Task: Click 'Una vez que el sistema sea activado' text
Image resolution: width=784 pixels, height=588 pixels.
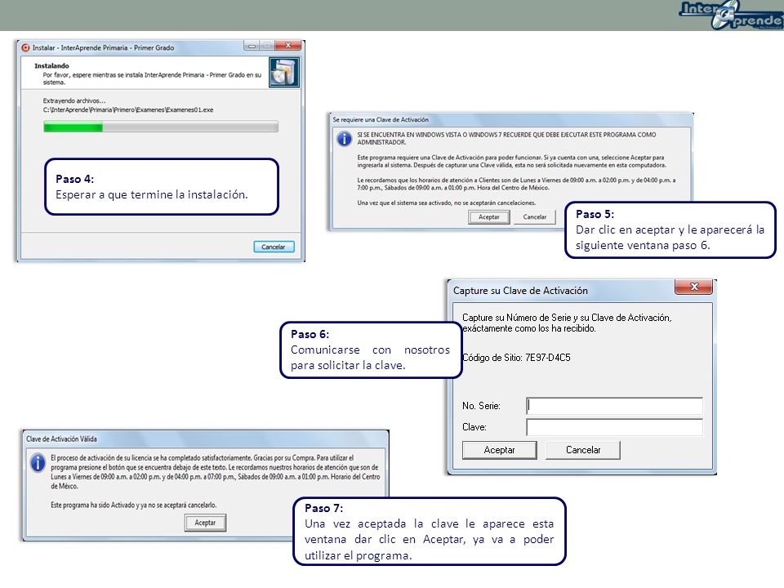Action: [447, 203]
